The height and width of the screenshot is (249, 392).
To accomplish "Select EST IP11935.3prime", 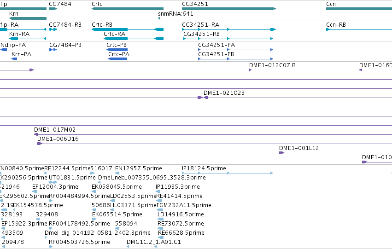I will 178,187.
